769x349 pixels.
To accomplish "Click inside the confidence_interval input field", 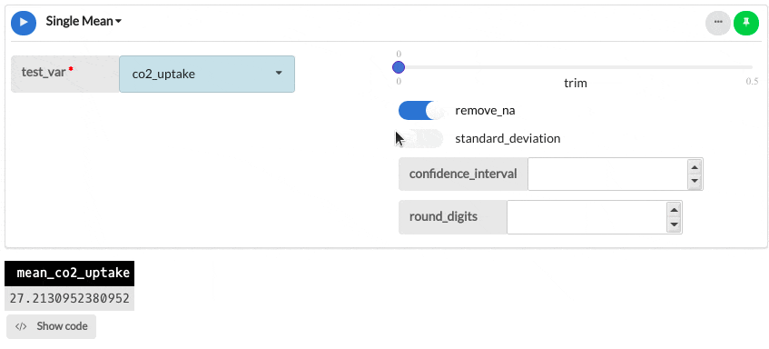I will pyautogui.click(x=607, y=174).
